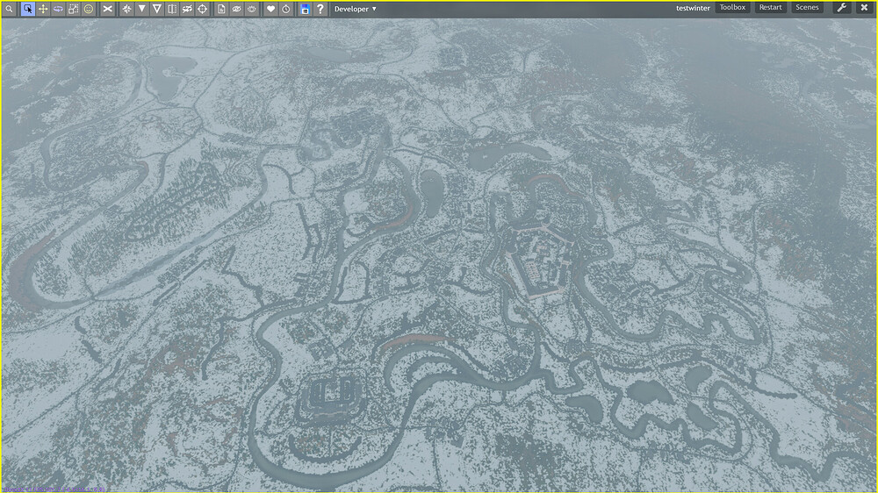Toggle the heart icon
This screenshot has width=878, height=493.
pos(271,9)
